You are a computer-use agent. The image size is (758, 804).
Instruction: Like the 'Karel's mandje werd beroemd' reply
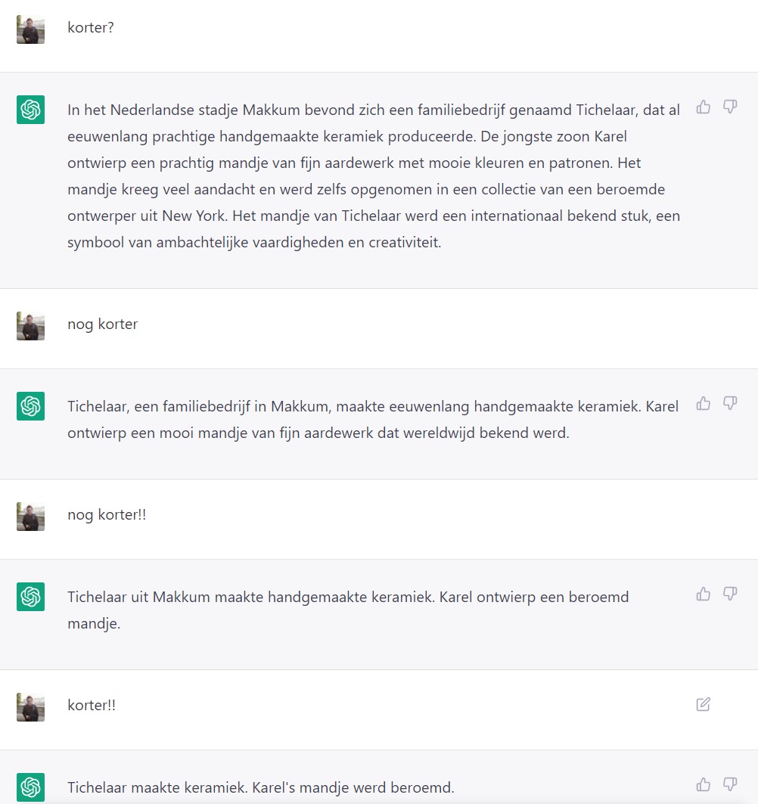[x=704, y=784]
